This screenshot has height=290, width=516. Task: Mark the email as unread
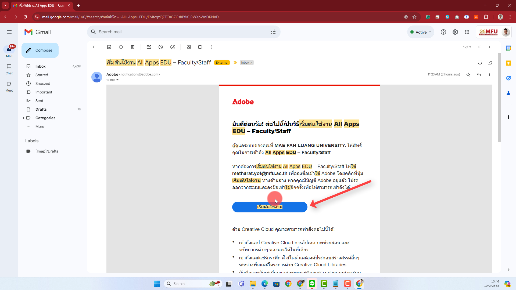(x=149, y=47)
